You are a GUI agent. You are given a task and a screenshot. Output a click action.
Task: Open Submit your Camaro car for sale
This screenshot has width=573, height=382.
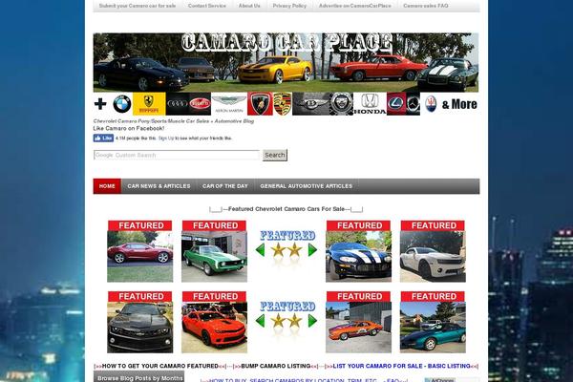pyautogui.click(x=138, y=6)
